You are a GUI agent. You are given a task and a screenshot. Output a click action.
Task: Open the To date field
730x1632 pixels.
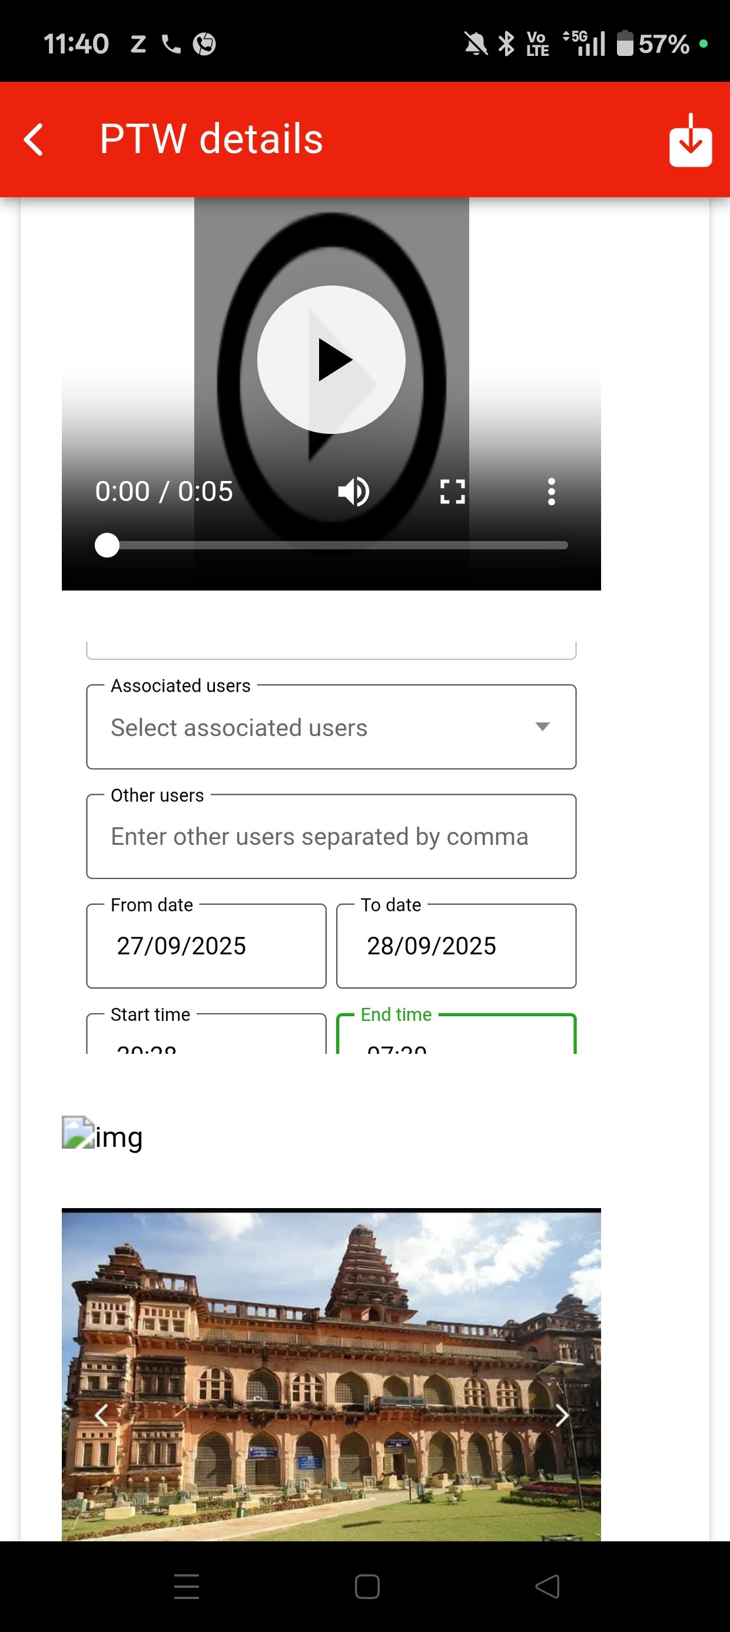click(456, 946)
